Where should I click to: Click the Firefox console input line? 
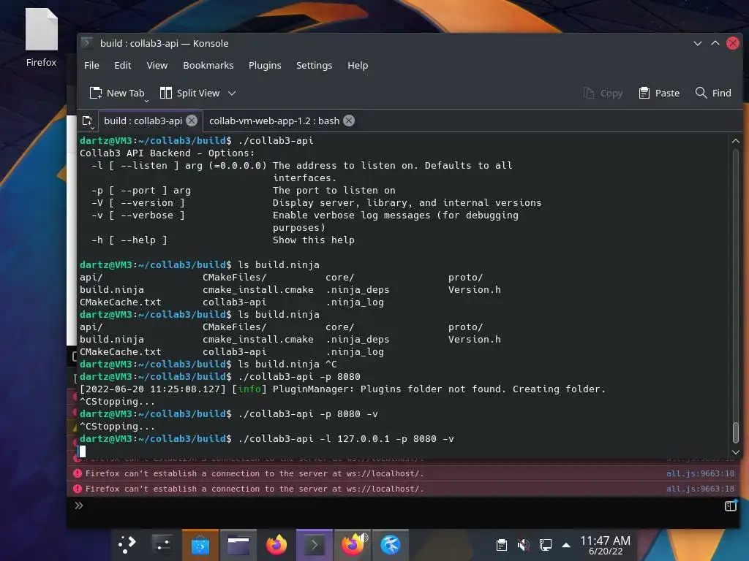coord(402,505)
